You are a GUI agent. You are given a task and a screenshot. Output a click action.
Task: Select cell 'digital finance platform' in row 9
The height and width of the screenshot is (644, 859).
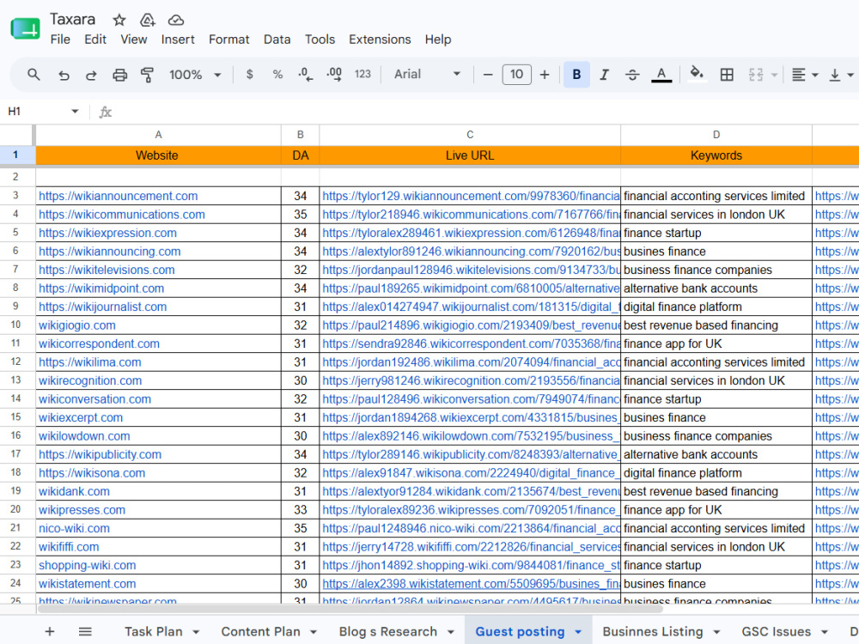point(716,307)
